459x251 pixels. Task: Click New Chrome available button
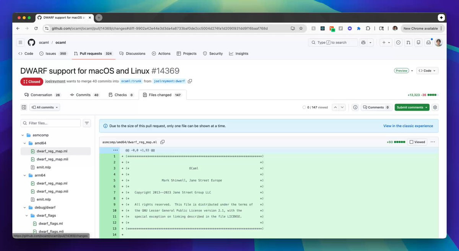[423, 28]
